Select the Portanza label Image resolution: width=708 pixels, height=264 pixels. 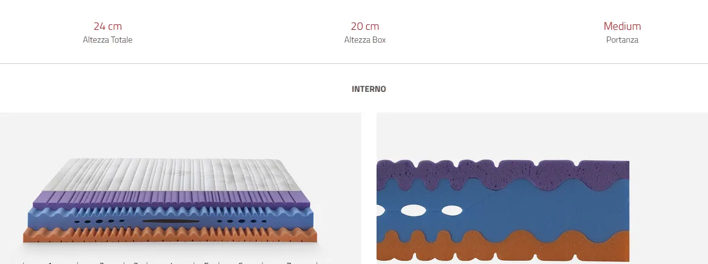point(622,40)
